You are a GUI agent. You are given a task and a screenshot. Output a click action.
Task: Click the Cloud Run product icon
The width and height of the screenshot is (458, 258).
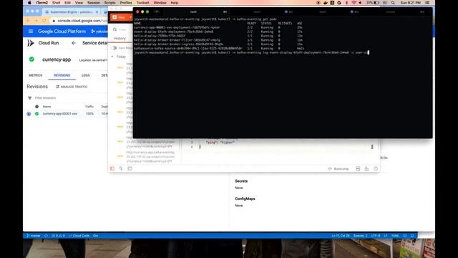point(31,43)
